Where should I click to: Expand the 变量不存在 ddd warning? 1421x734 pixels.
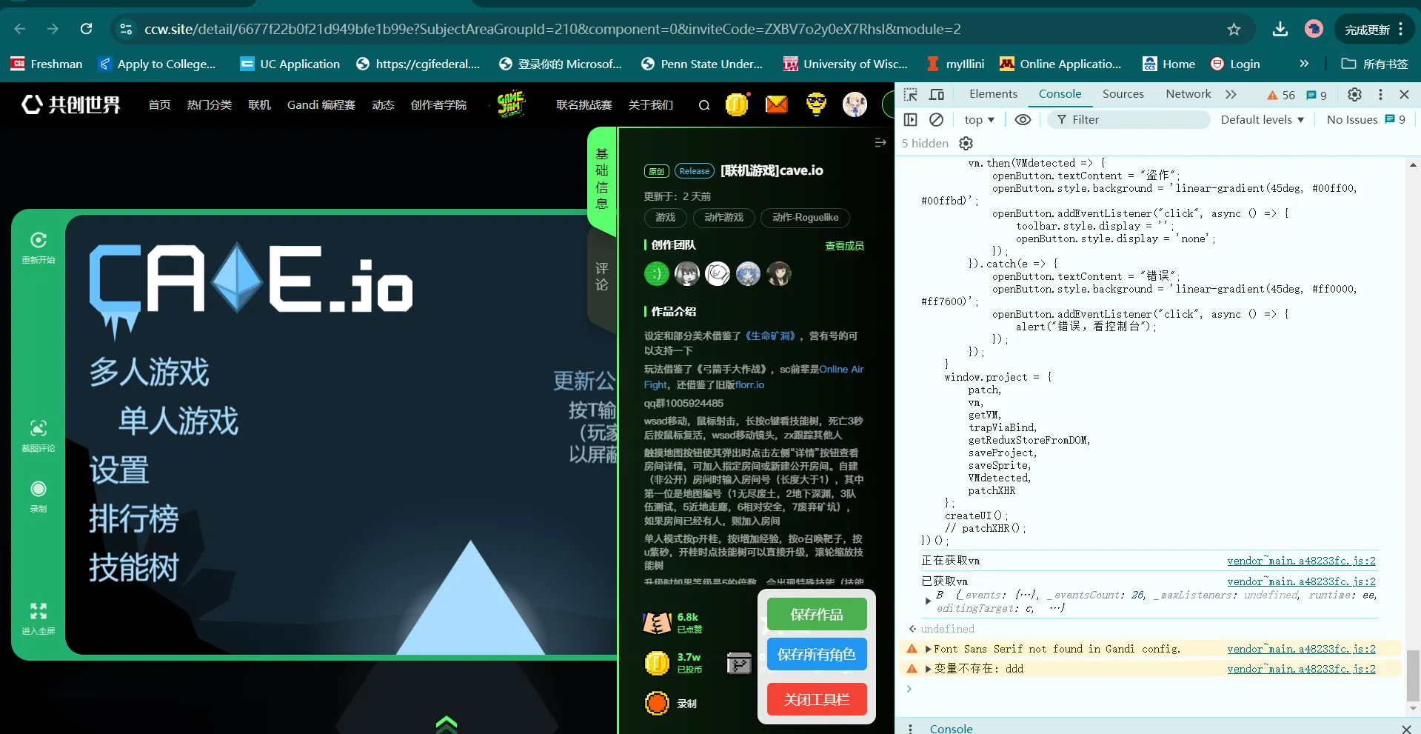[x=929, y=669]
